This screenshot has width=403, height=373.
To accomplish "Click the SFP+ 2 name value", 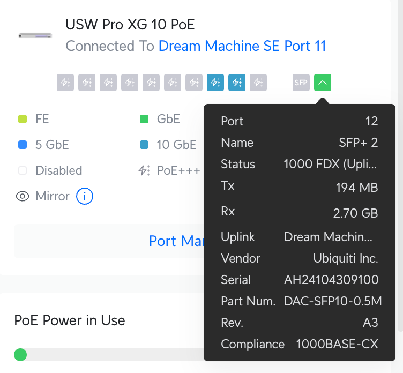I will (x=359, y=143).
